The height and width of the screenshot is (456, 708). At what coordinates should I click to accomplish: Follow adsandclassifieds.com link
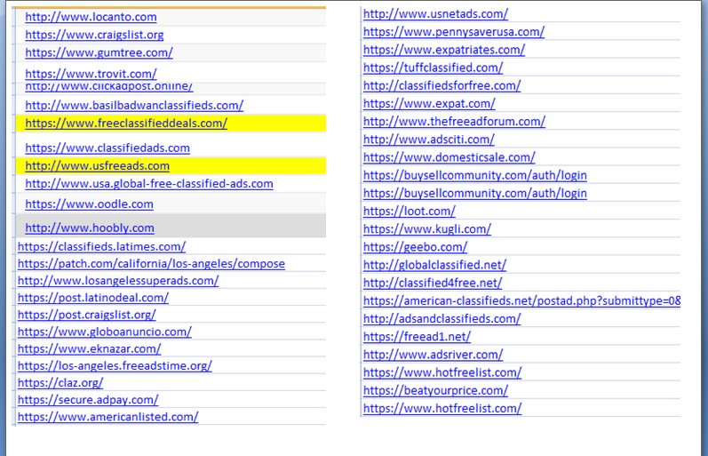coord(442,318)
